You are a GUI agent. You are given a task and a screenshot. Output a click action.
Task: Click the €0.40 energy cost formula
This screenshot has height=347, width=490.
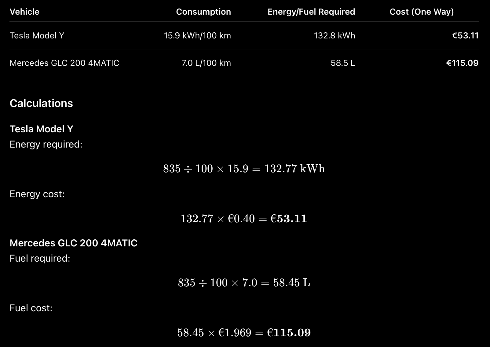[244, 219]
